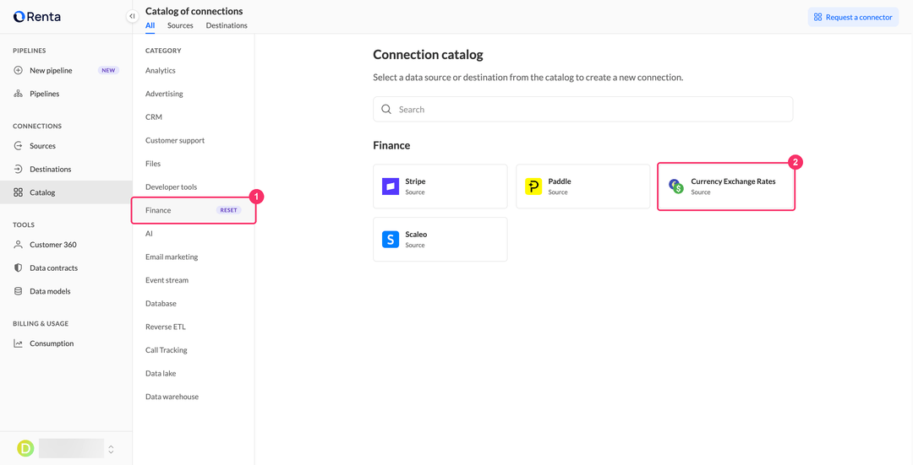913x465 pixels.
Task: Select the Paddle source name
Action: click(560, 181)
